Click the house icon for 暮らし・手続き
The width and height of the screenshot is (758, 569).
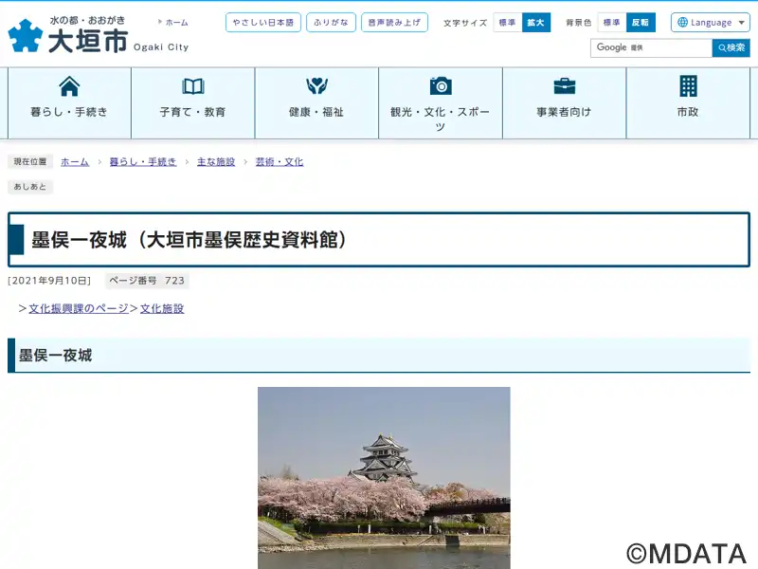[x=69, y=86]
